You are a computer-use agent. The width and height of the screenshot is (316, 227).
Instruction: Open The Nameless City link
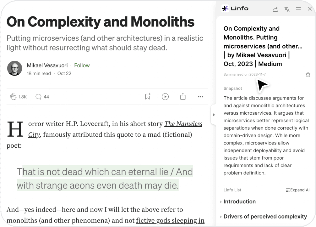[183, 124]
